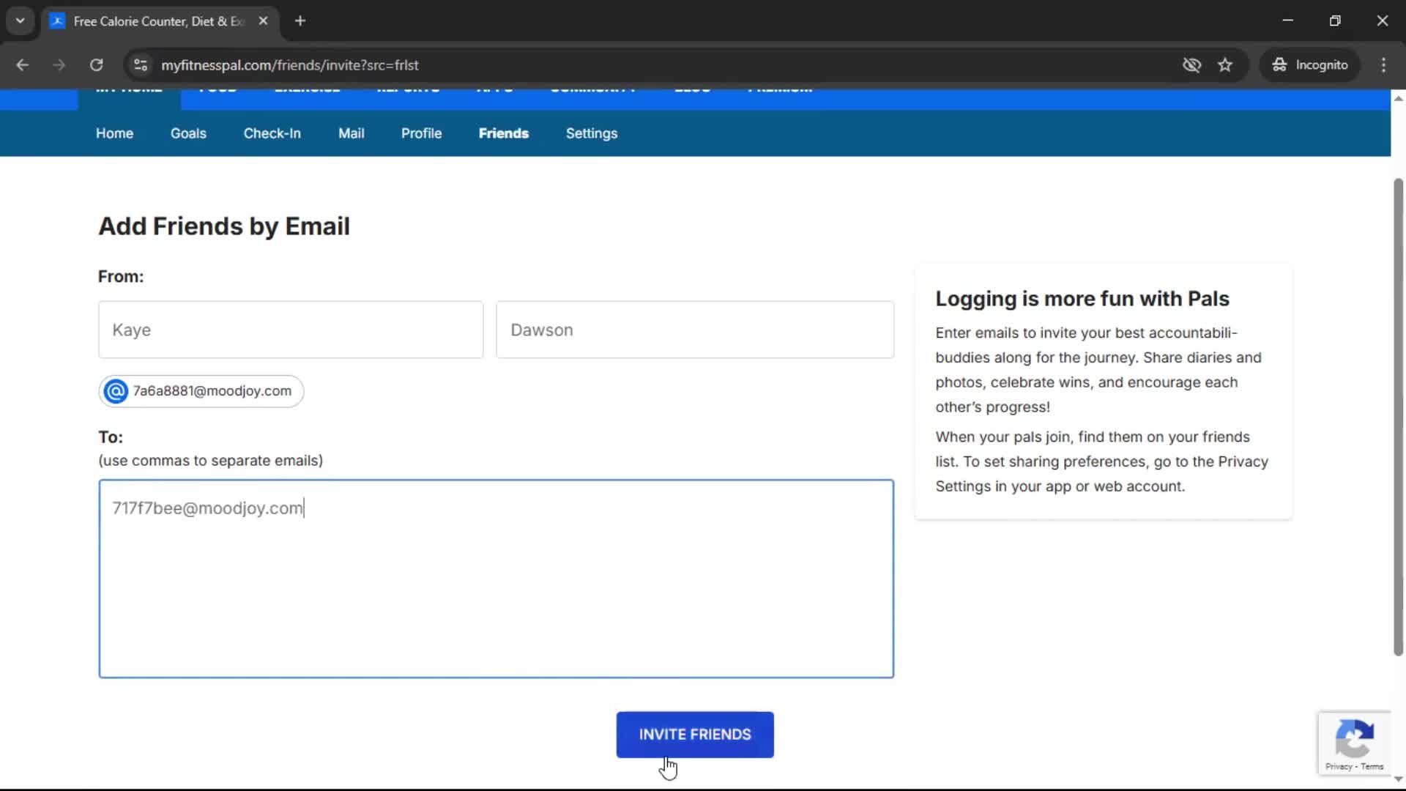Minimize the browser window
The height and width of the screenshot is (791, 1406).
pyautogui.click(x=1288, y=21)
